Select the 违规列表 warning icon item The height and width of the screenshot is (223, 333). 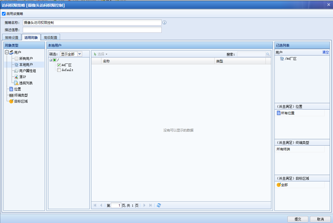click(16, 83)
